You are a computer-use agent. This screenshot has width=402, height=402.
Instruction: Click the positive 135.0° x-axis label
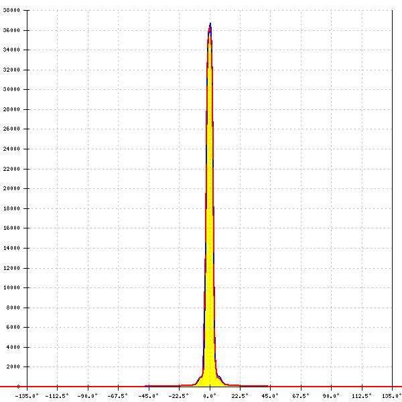pos(391,396)
